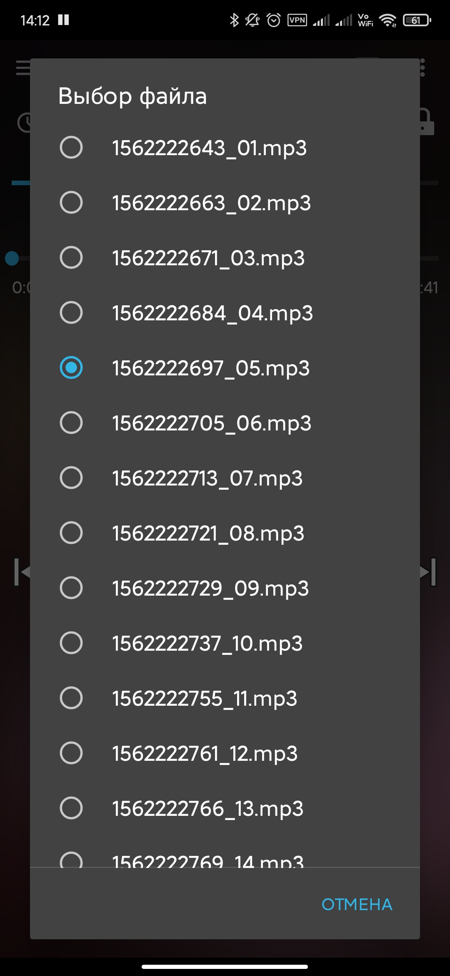Select radio beside 1562222766_13.mp3
The width and height of the screenshot is (450, 976).
coord(71,808)
